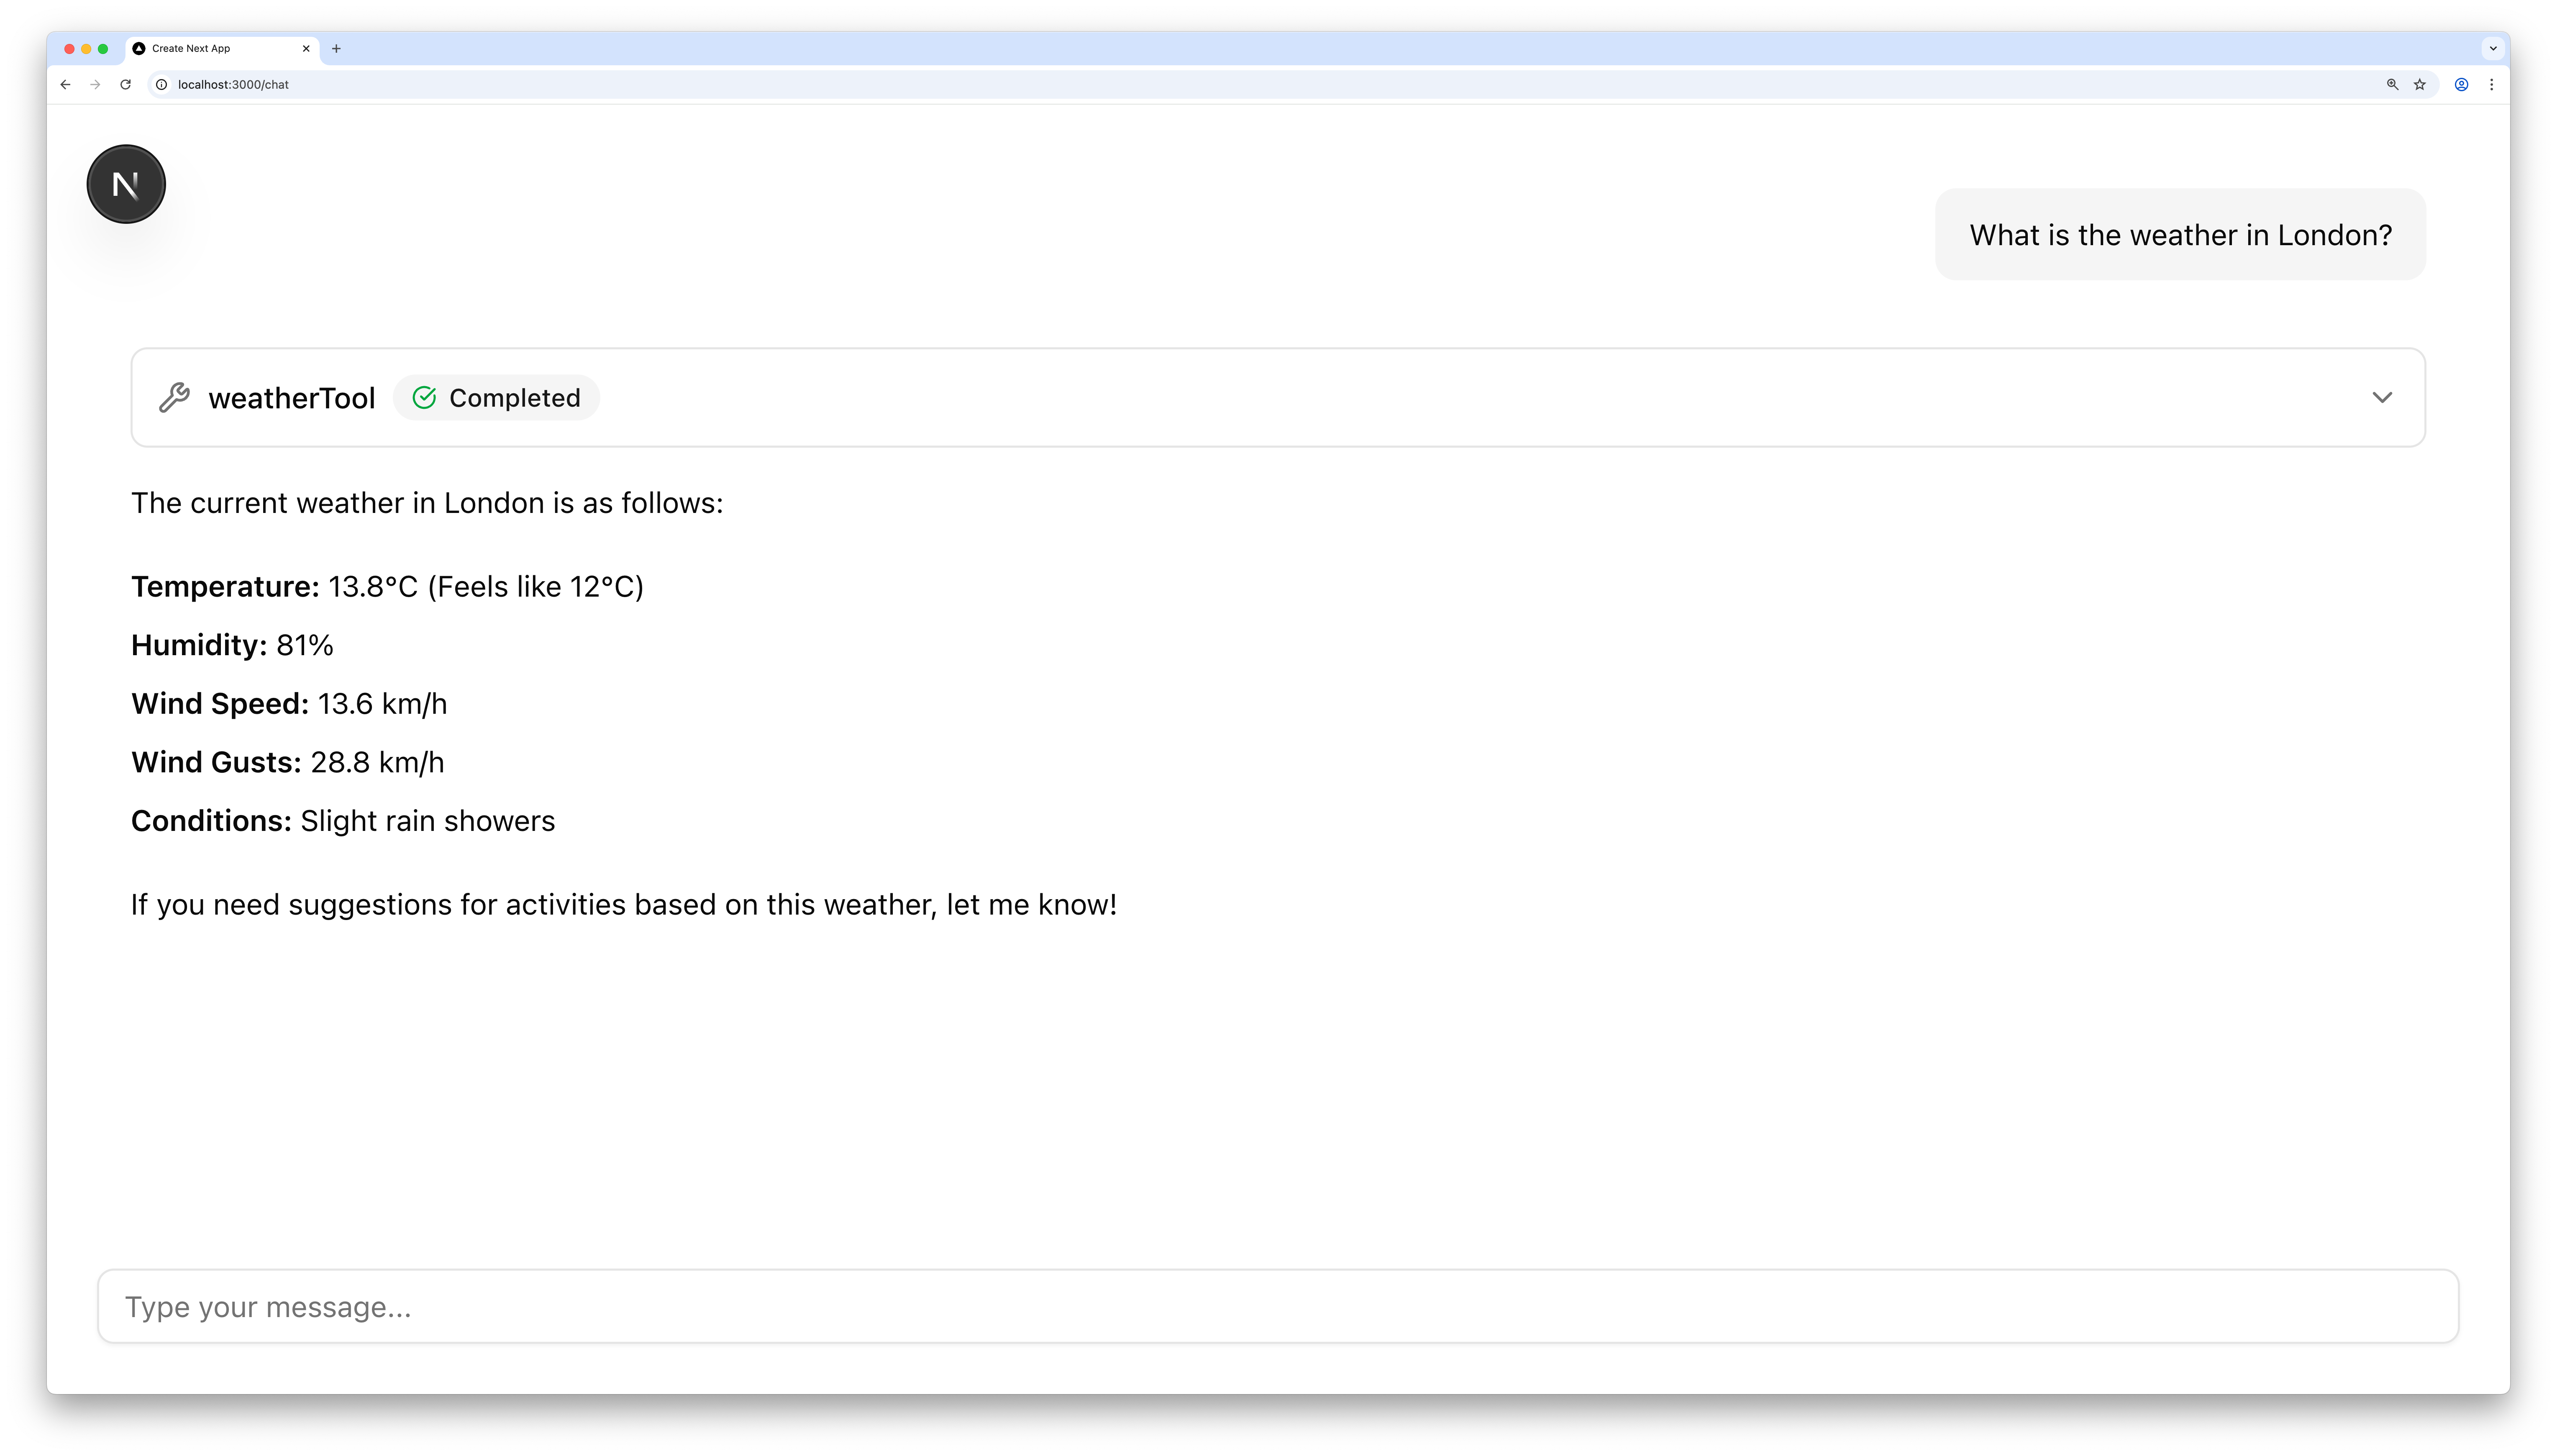Select the dark N avatar logo

pyautogui.click(x=125, y=183)
